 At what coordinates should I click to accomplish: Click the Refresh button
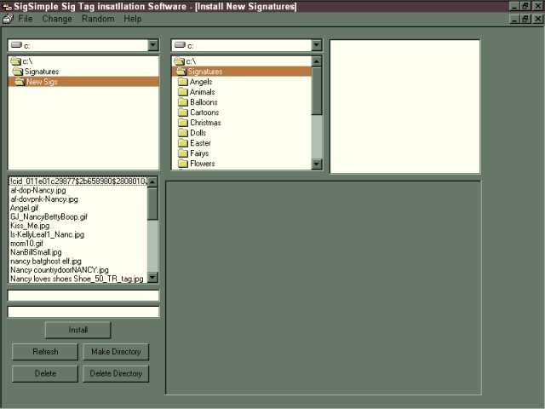coord(45,352)
